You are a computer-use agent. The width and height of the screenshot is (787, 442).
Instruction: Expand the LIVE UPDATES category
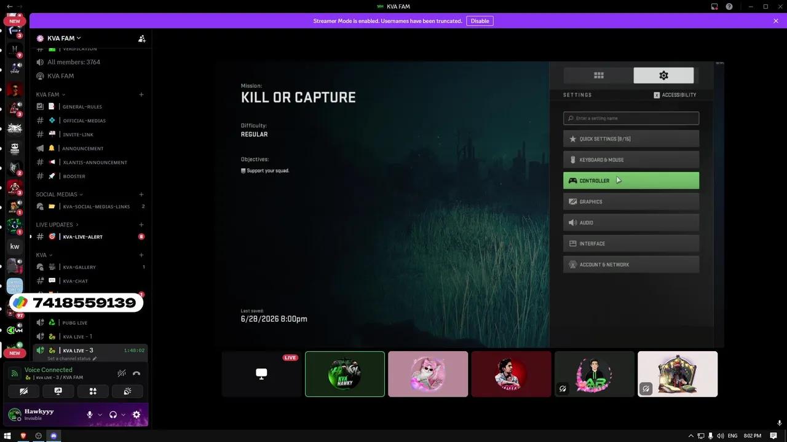[57, 225]
